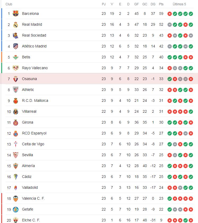The height and width of the screenshot is (223, 198).
Task: Select the highlighted Osasuna row
Action: [80, 79]
